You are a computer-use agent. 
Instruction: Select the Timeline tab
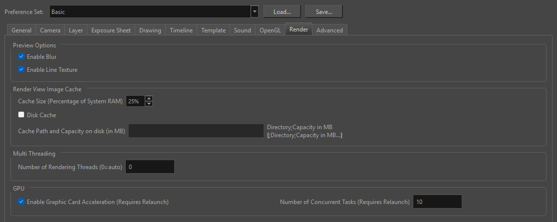coord(181,30)
